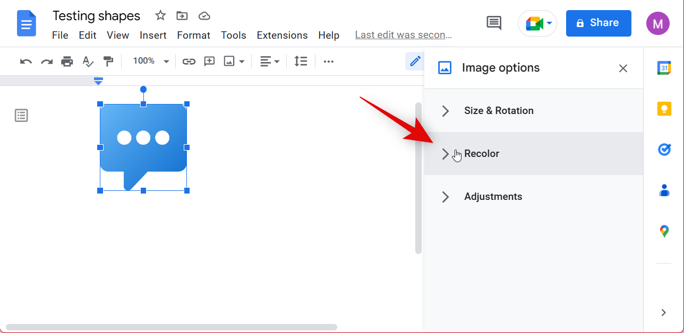Expand the Adjustments section
This screenshot has height=333, width=684.
pos(534,197)
